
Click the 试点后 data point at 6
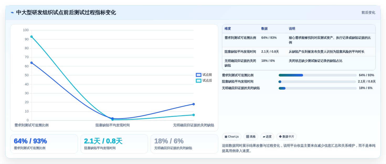194,115
